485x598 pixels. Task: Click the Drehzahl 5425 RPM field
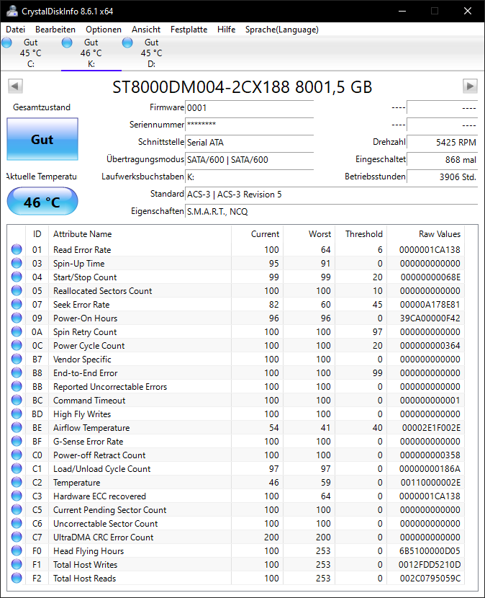tap(442, 142)
